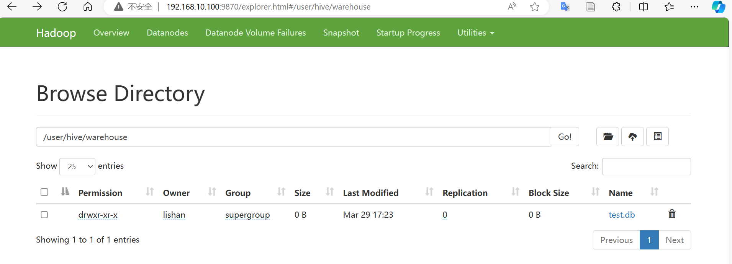Click the browser refresh icon
732x264 pixels.
(x=62, y=7)
